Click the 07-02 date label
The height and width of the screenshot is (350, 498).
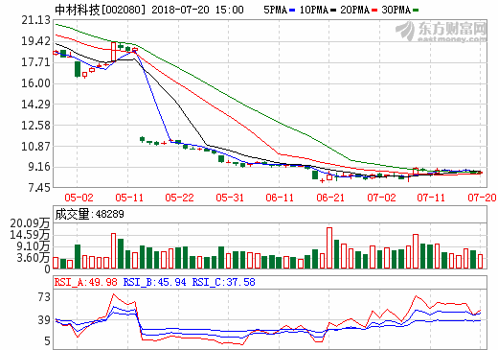pos(381,198)
